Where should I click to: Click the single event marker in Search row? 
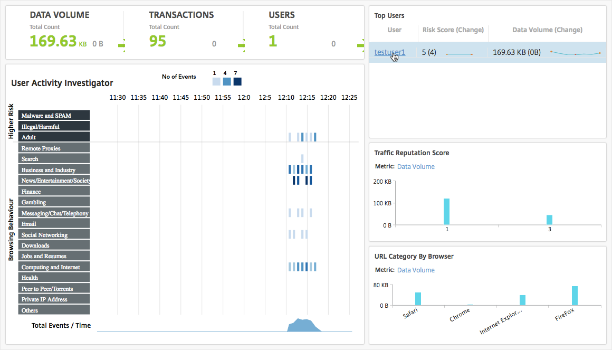(302, 158)
